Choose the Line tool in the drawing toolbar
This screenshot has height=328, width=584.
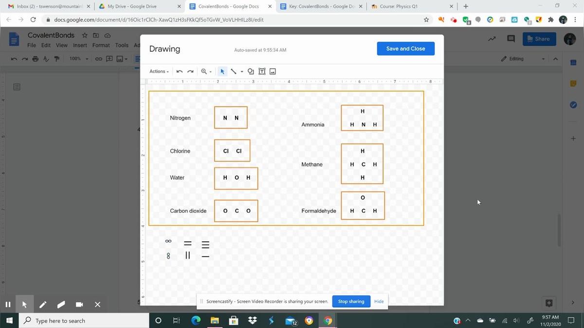tap(234, 72)
